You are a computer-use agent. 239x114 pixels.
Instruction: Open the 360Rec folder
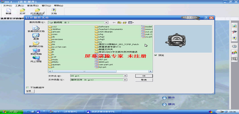[55, 29]
